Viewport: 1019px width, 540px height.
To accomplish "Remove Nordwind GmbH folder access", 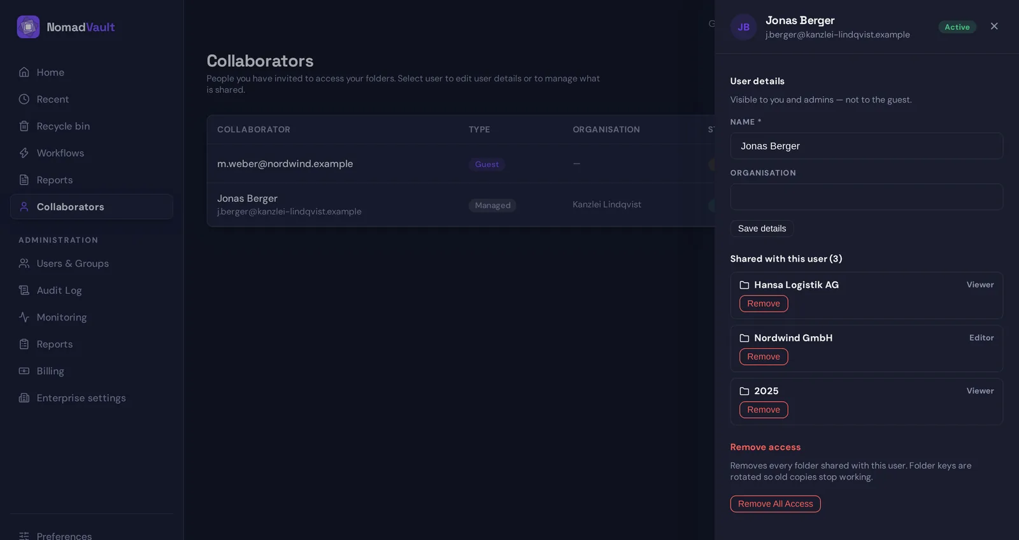I will tap(764, 357).
